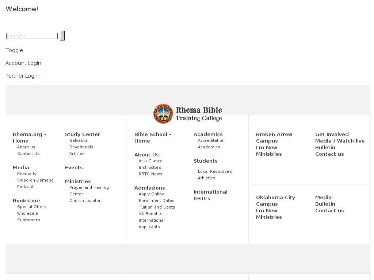Open the Study Center menu heading
Image resolution: width=374 pixels, height=280 pixels.
[x=83, y=134]
